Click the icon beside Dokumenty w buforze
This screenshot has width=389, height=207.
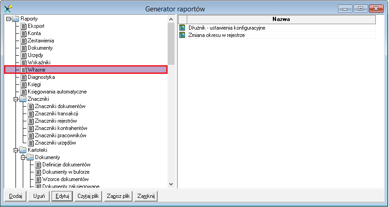coord(38,172)
